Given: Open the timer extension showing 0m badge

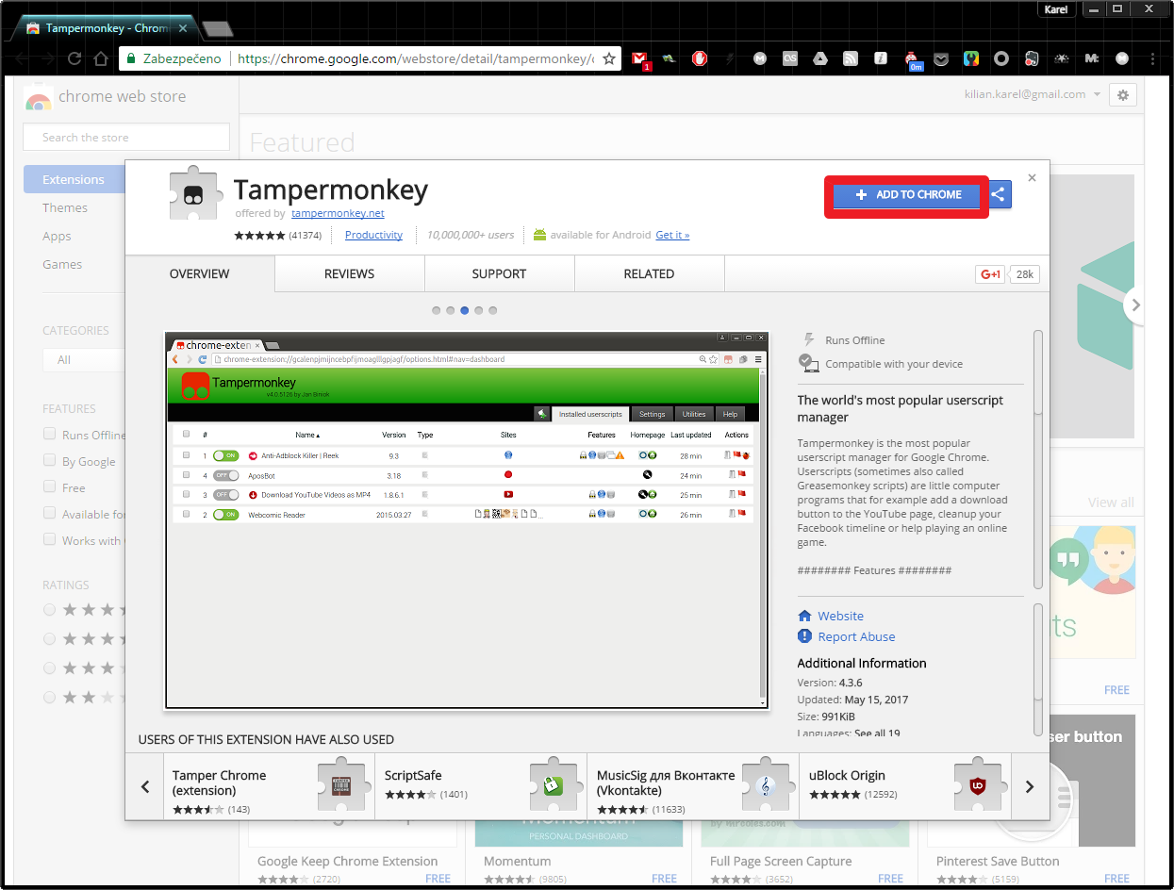Looking at the screenshot, I should click(913, 60).
